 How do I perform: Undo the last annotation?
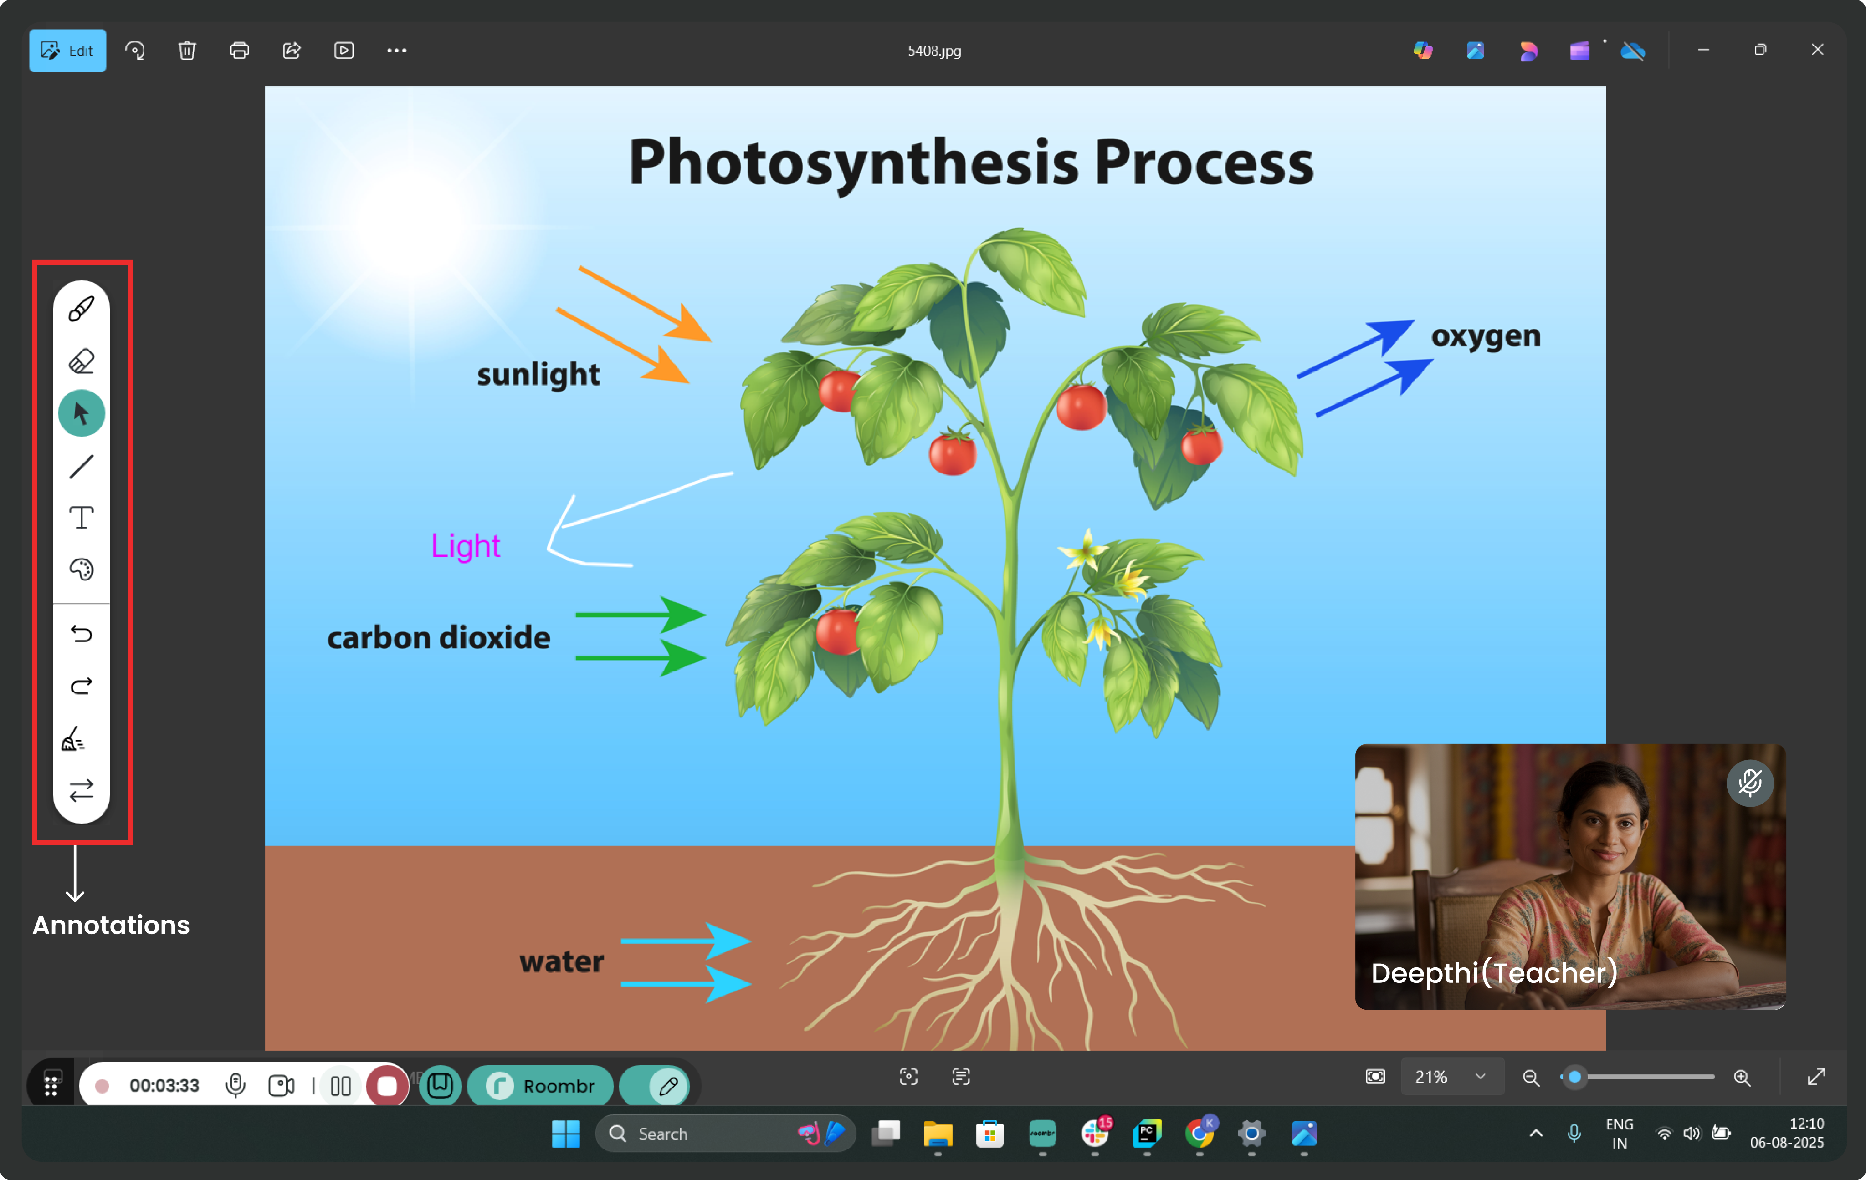[x=82, y=633]
